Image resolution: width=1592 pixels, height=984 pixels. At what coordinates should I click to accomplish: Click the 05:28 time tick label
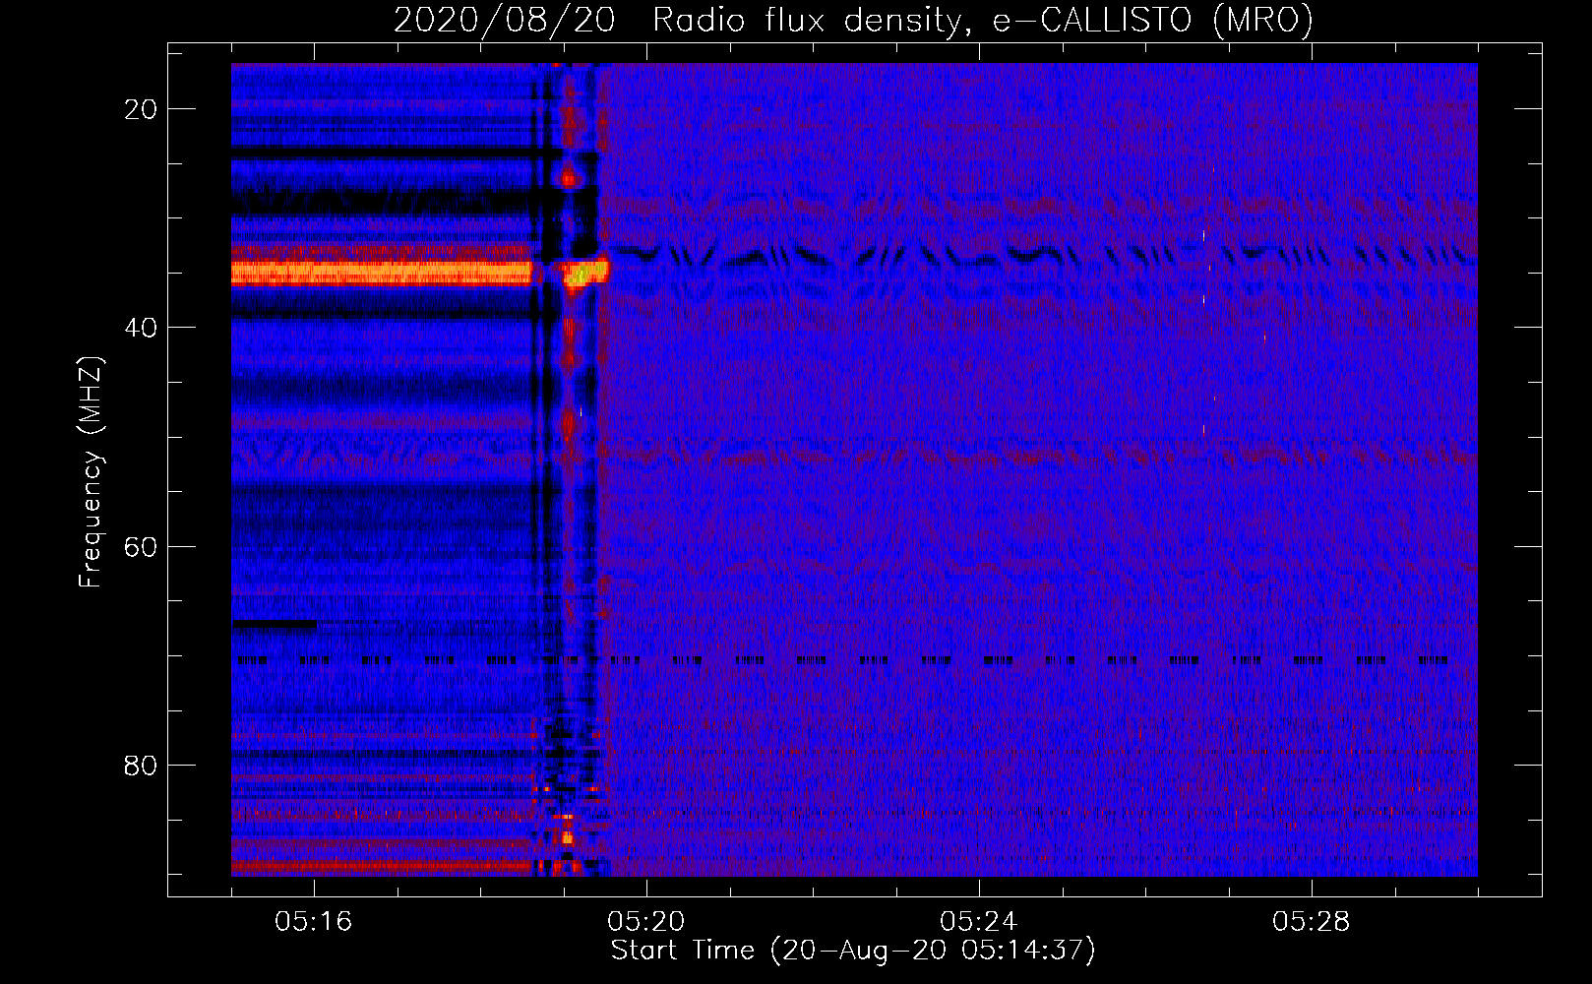1312,922
